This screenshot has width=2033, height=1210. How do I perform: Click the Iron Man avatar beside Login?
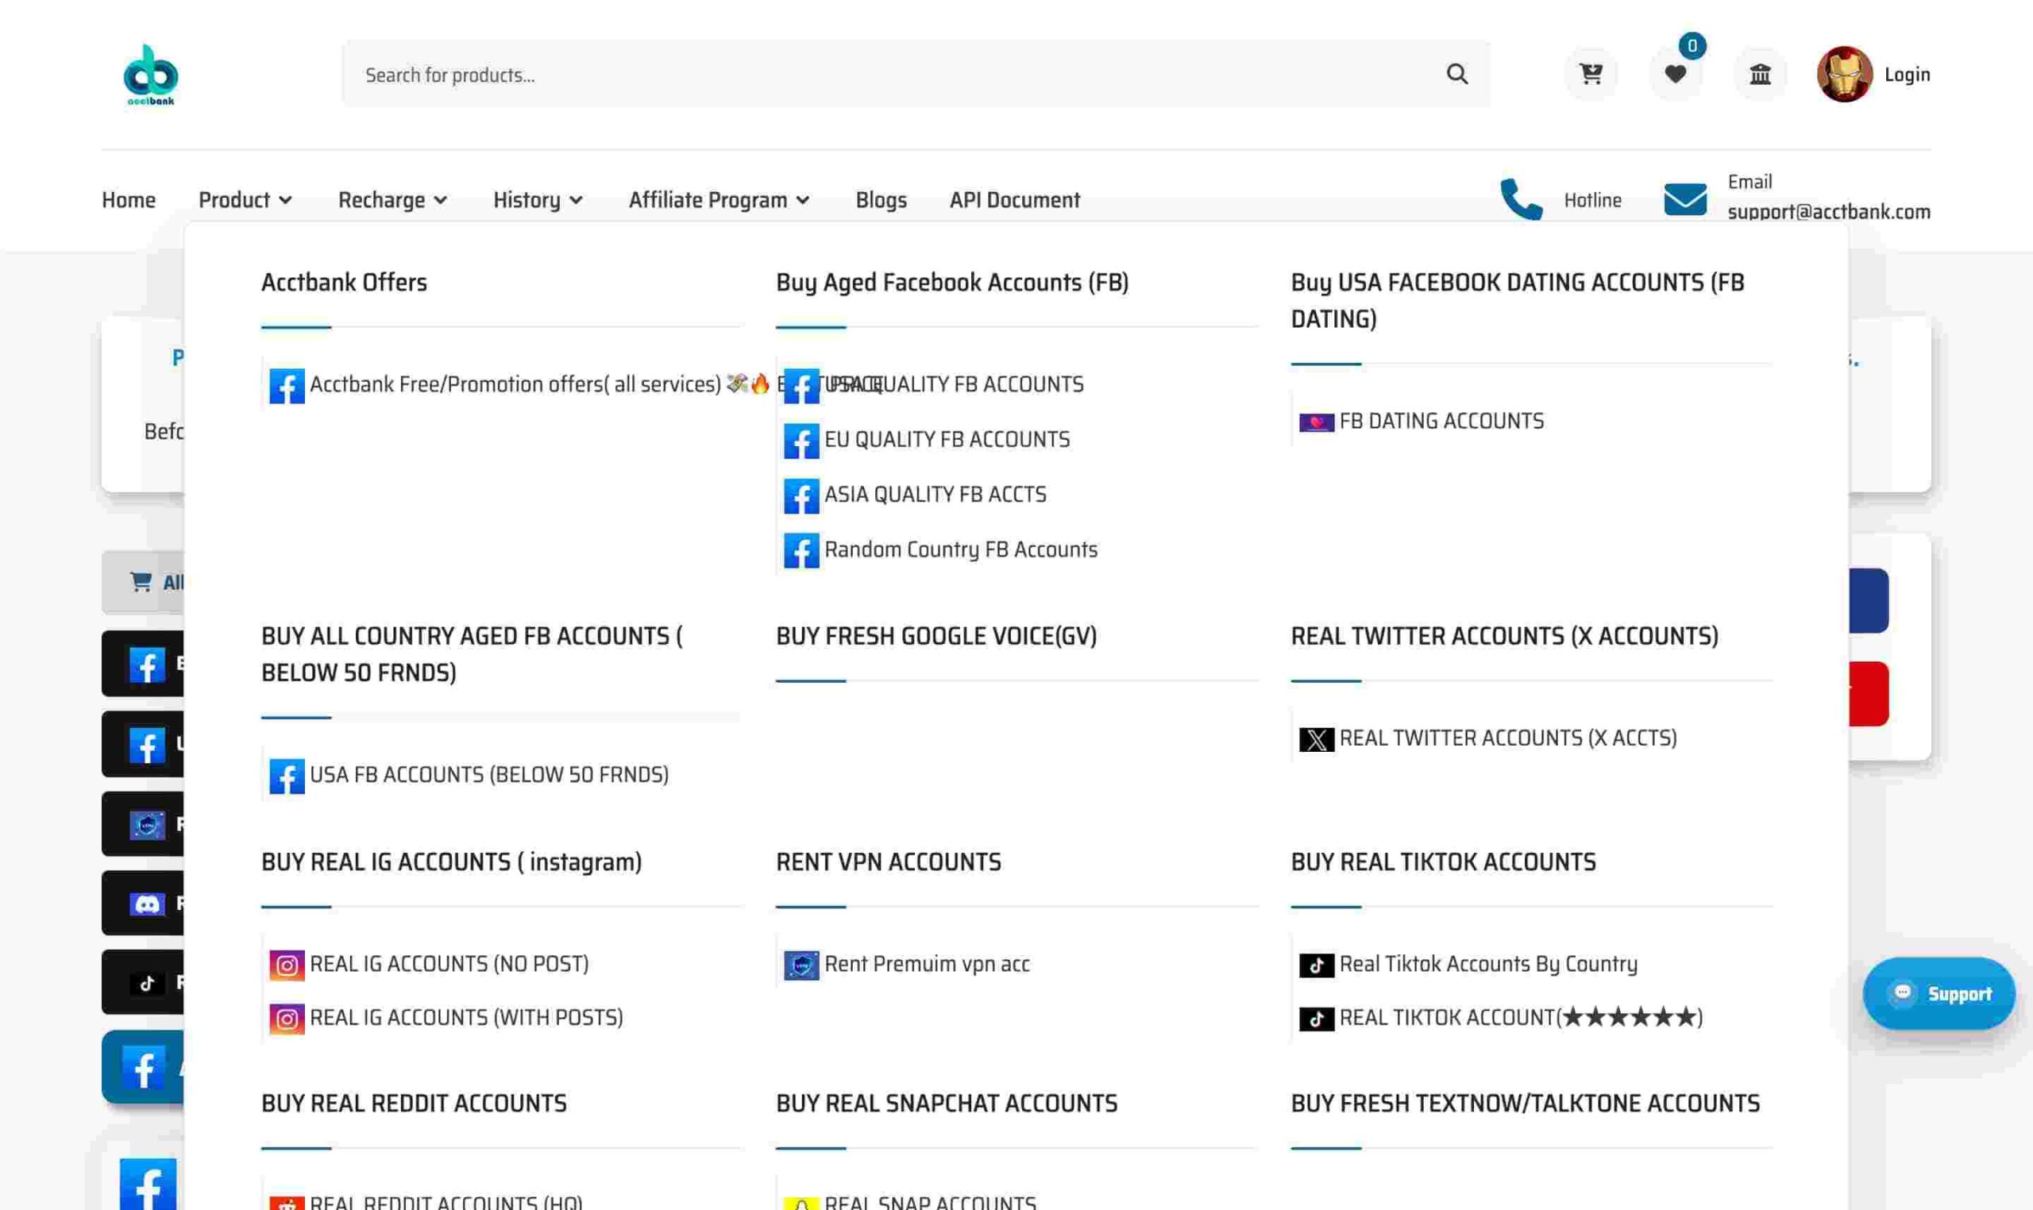(x=1844, y=74)
